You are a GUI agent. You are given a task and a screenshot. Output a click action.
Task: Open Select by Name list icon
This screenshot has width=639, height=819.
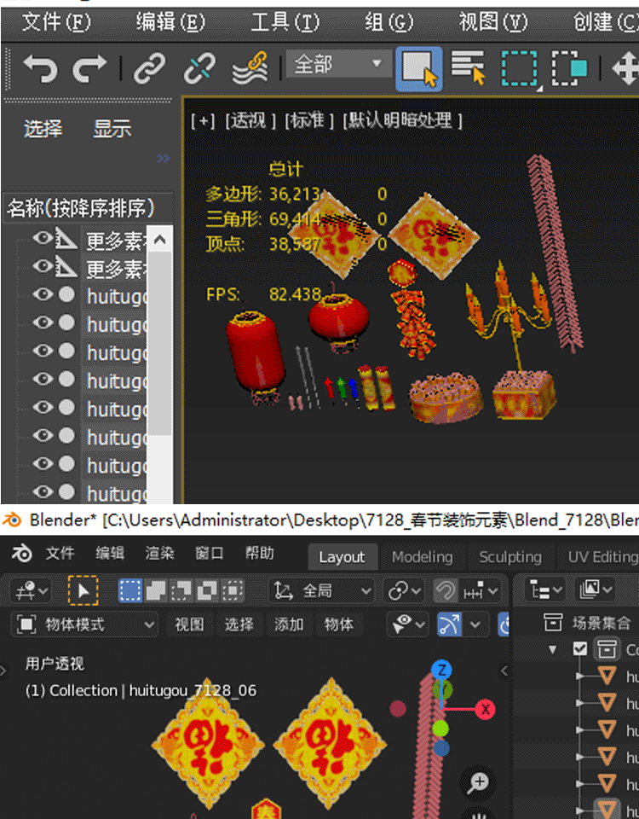tap(468, 68)
